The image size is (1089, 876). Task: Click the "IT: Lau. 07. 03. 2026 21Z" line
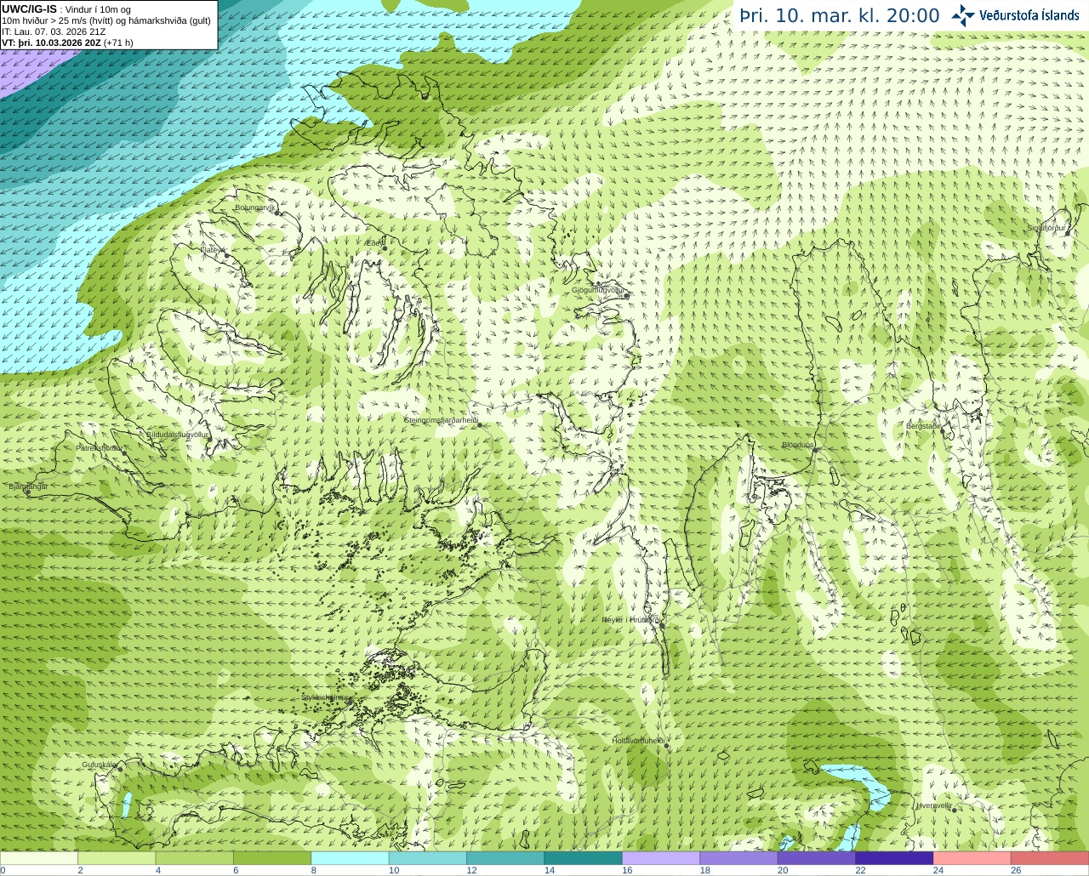54,31
